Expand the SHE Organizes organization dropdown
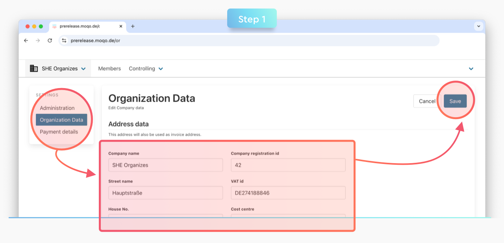 83,69
